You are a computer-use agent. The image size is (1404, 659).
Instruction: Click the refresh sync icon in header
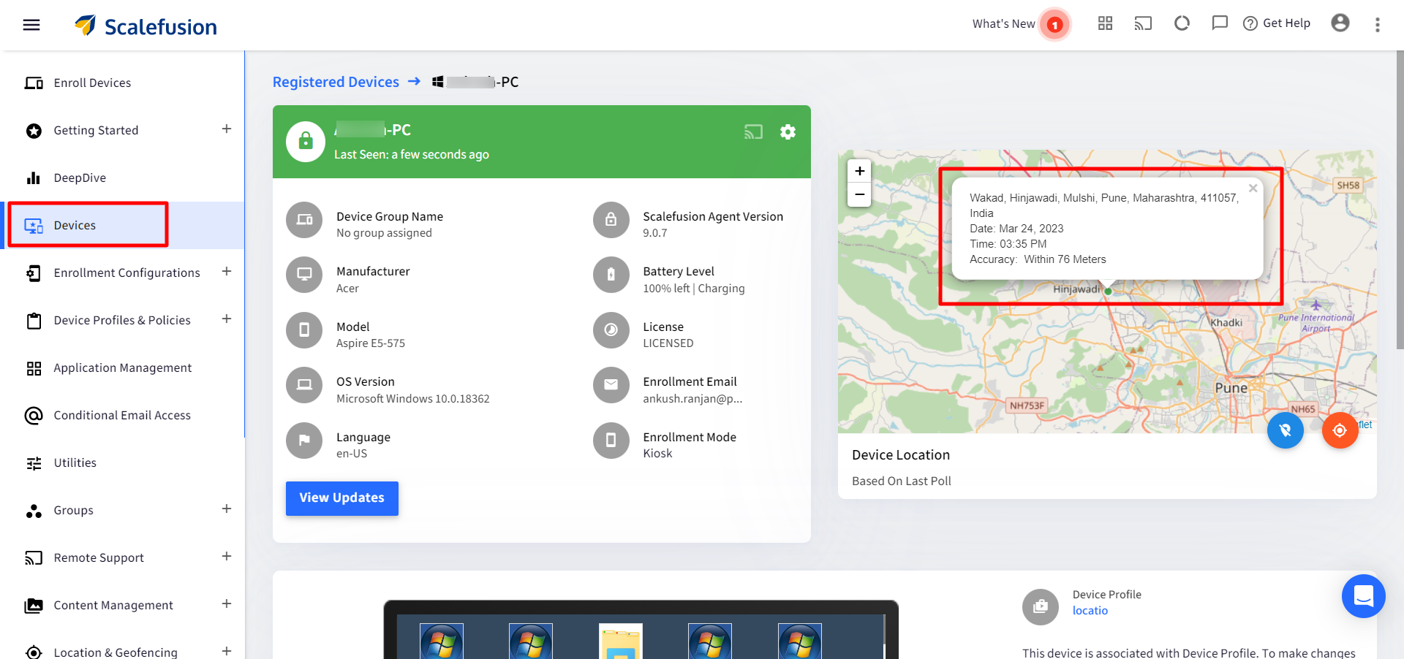tap(1182, 23)
